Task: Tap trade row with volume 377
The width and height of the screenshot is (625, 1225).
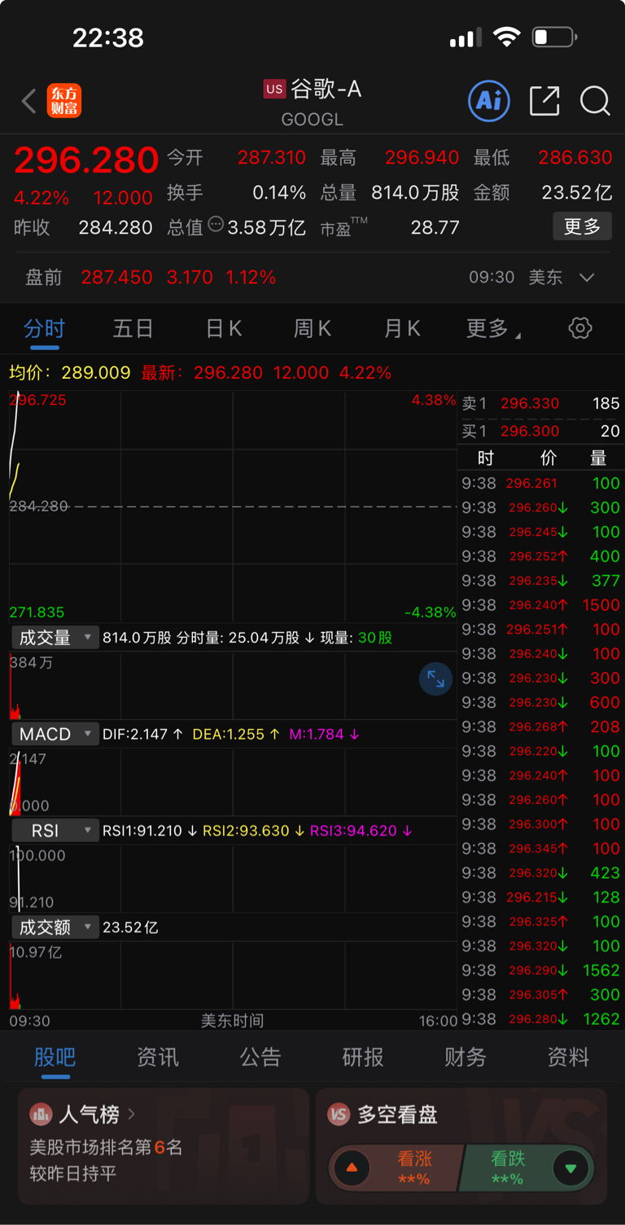Action: 541,581
